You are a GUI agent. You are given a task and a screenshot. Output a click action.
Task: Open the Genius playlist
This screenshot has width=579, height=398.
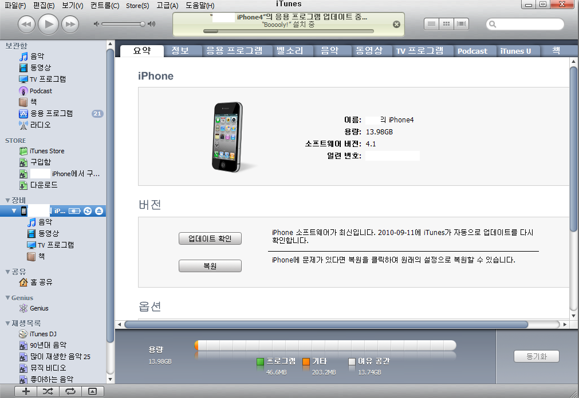point(34,308)
